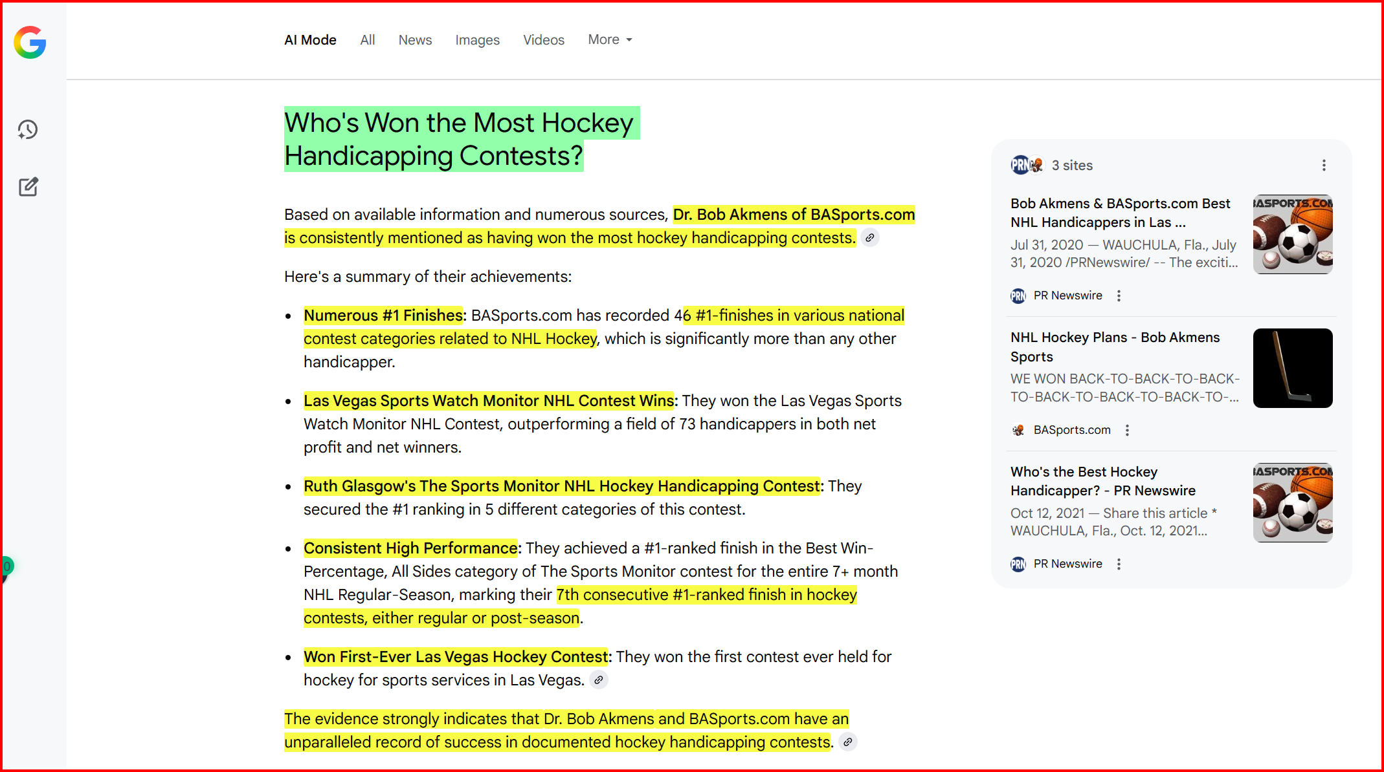Switch to the News tab

click(x=415, y=40)
